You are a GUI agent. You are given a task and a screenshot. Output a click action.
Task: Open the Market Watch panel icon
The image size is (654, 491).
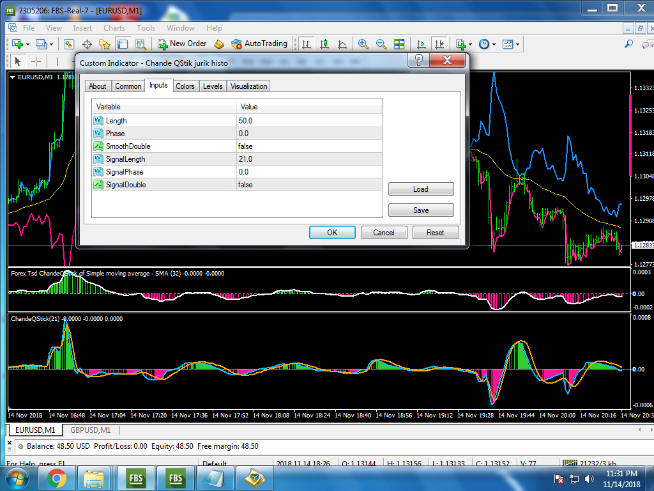coord(69,44)
